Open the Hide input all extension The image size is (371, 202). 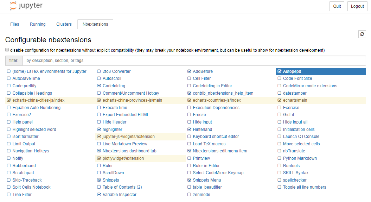tap(295, 122)
